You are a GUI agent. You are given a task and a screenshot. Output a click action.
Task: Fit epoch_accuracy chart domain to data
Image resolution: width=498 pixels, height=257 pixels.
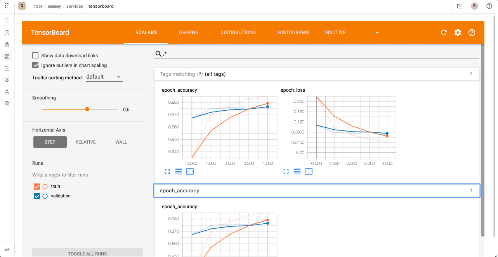[190, 171]
